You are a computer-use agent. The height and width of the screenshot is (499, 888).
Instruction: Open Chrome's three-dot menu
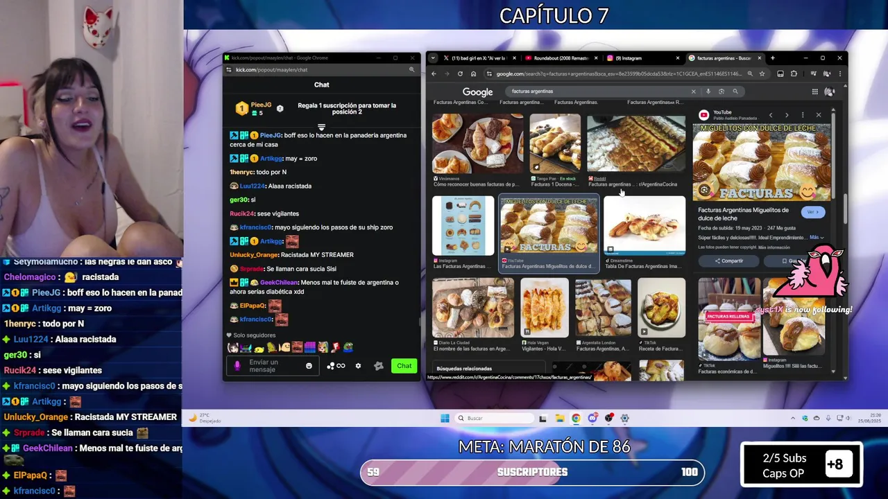pyautogui.click(x=839, y=74)
